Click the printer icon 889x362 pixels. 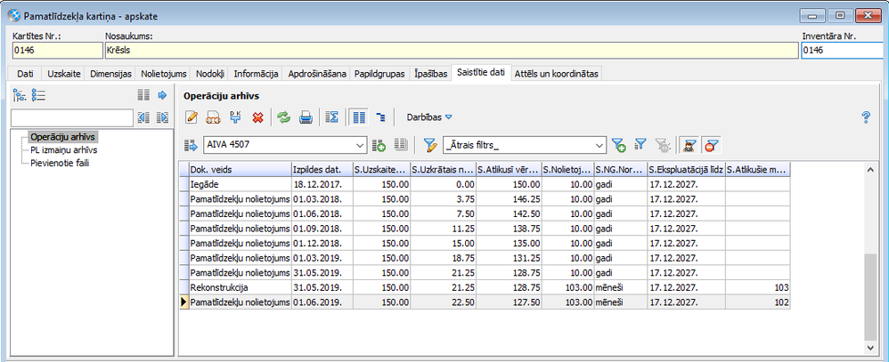pyautogui.click(x=306, y=117)
